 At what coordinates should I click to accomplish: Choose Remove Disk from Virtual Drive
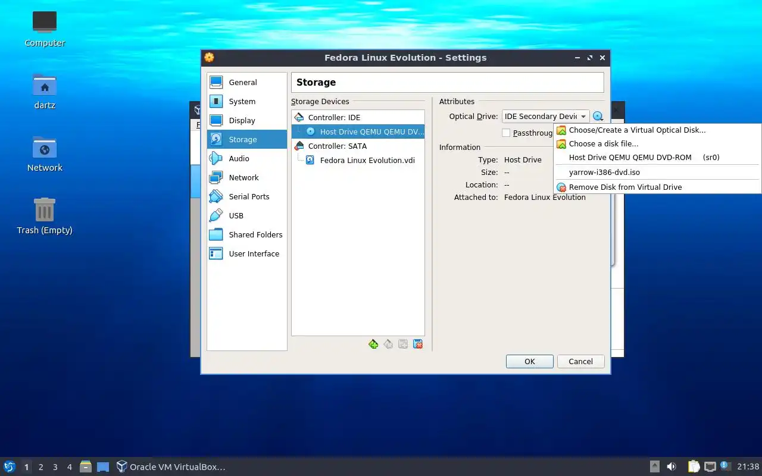coord(658,187)
